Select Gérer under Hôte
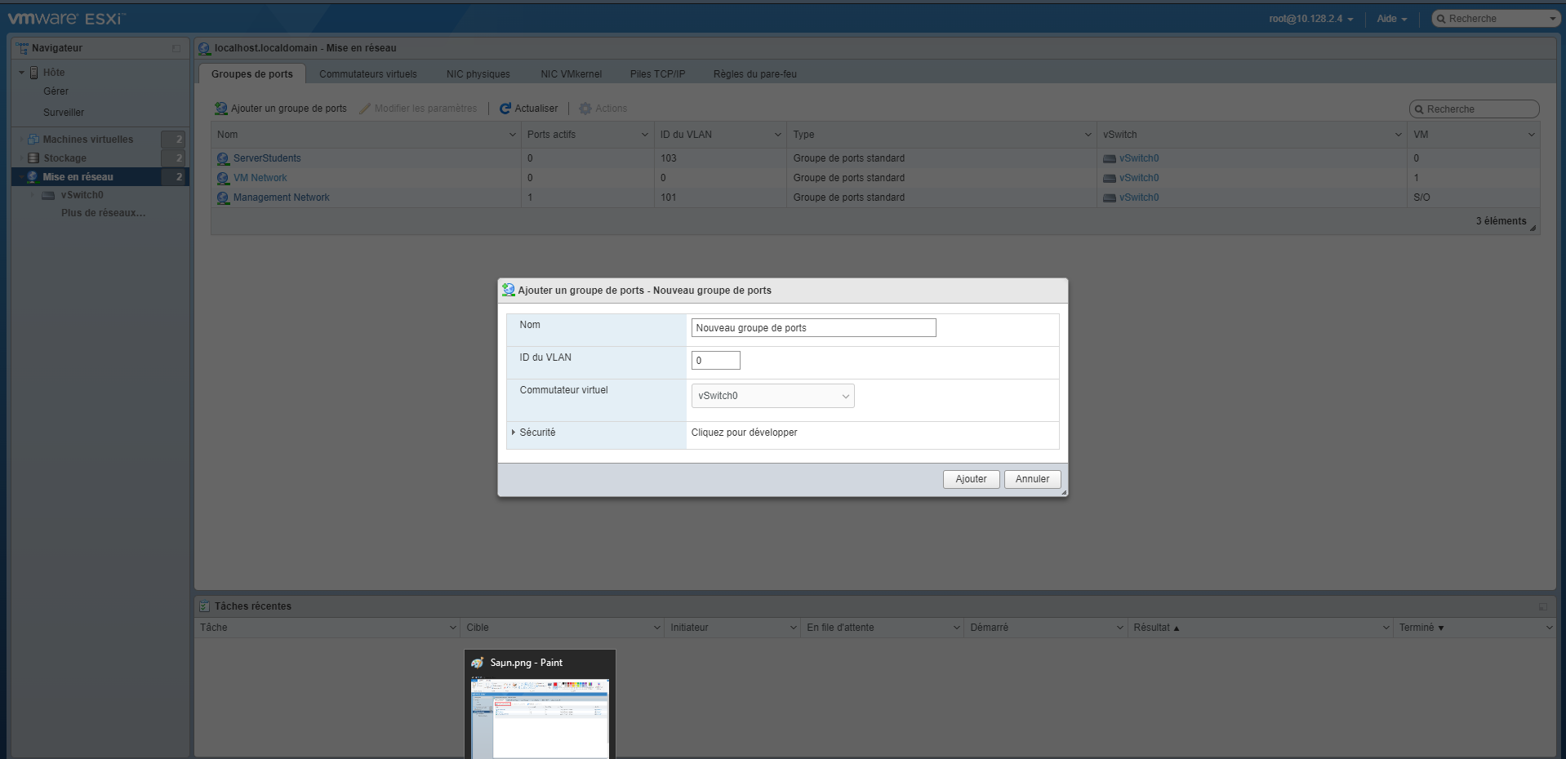The height and width of the screenshot is (759, 1566). pos(56,91)
